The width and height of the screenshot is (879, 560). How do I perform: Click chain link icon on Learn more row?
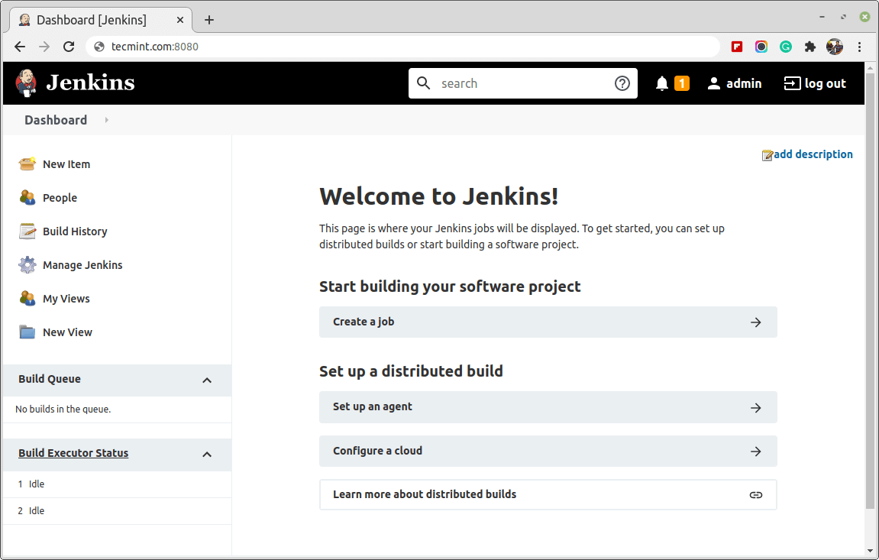pyautogui.click(x=756, y=495)
